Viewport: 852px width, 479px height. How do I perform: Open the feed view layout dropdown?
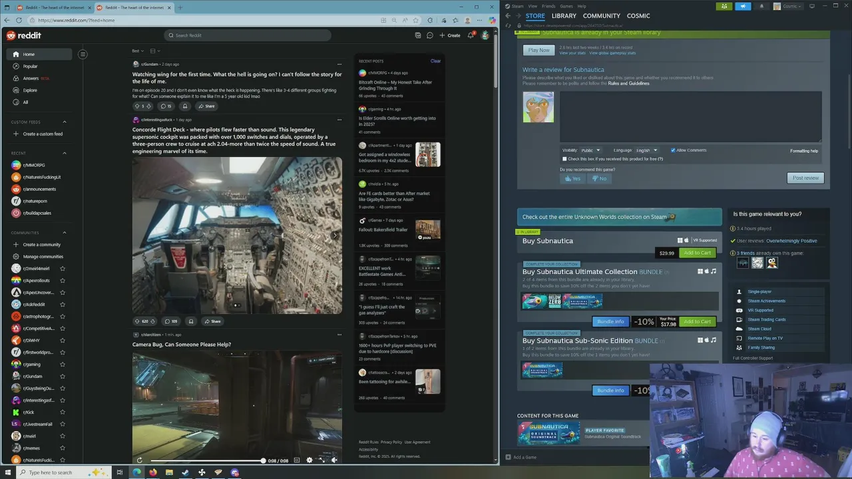(x=154, y=51)
